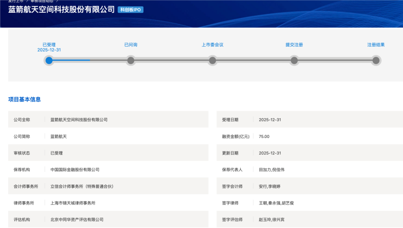The width and height of the screenshot is (403, 228).
Task: Click the 2025-12-31 date under 已受理
Action: point(49,50)
